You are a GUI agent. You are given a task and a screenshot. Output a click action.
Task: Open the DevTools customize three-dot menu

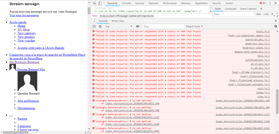[x=270, y=3]
